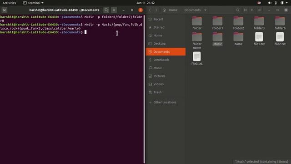
Task: Go forward in the Files window
Action: tap(156, 10)
